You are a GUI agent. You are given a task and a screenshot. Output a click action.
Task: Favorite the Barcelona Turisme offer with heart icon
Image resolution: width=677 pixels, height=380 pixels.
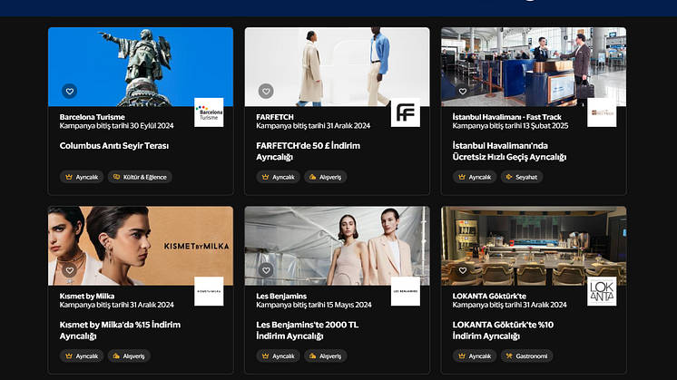(70, 91)
